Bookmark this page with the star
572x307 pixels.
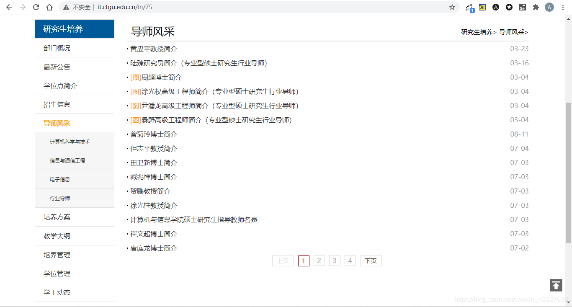tap(452, 7)
